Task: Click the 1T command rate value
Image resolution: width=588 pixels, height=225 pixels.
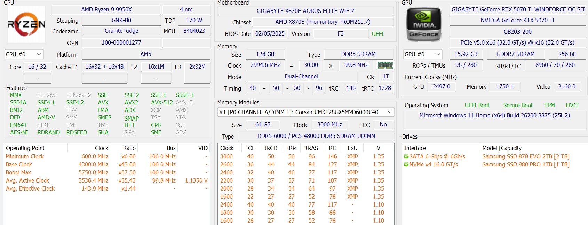Action: 386,77
